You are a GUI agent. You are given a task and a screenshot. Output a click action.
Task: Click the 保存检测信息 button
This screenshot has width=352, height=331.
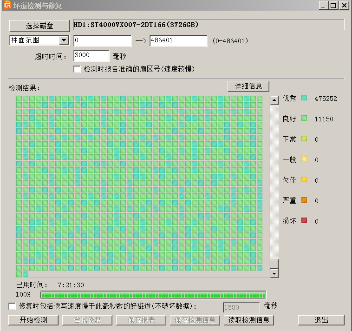195,320
